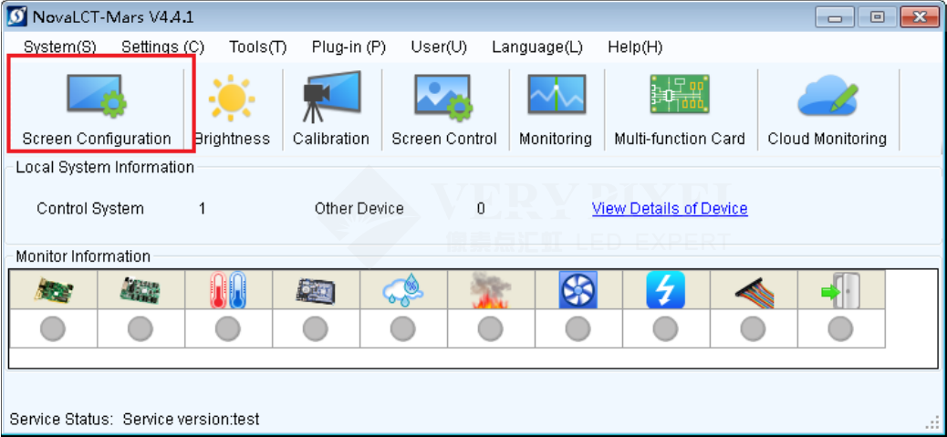Viewport: 947px width, 437px height.
Task: Open the System(S) menu
Action: point(59,47)
